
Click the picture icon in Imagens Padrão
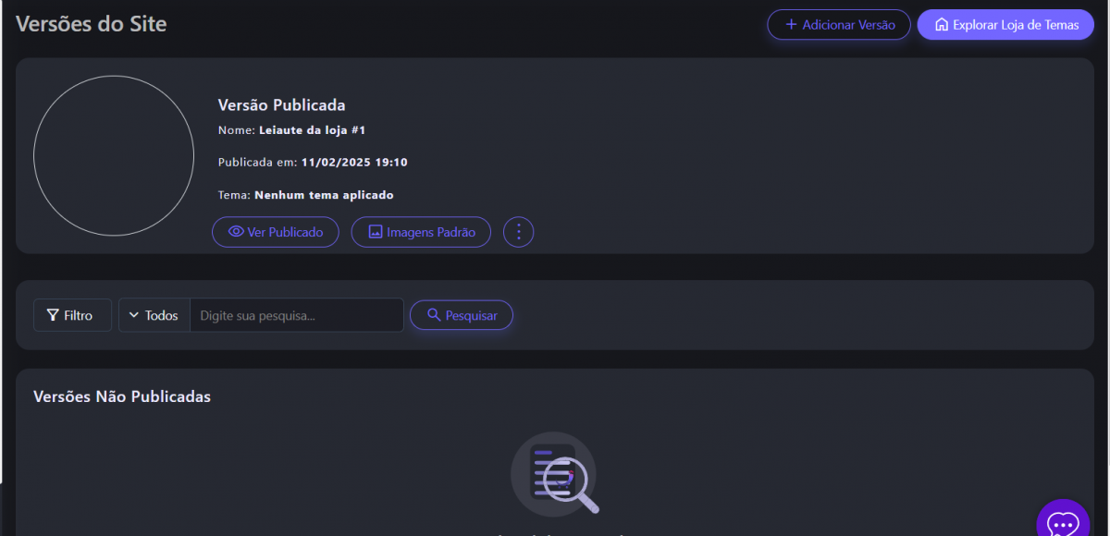pyautogui.click(x=376, y=232)
